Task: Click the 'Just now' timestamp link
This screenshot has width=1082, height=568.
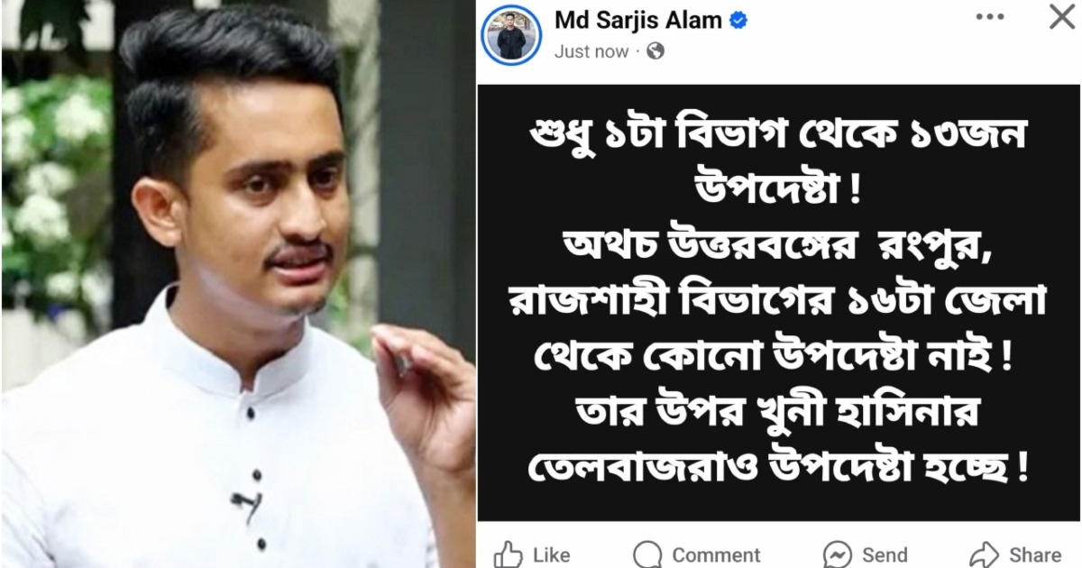Action: coord(591,51)
